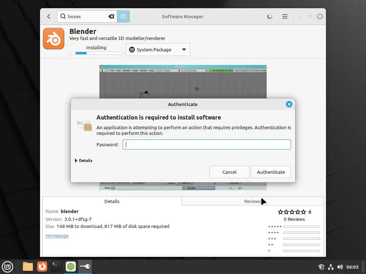This screenshot has height=274, width=366.
Task: Click the 06:05 clock
Action: point(352,267)
